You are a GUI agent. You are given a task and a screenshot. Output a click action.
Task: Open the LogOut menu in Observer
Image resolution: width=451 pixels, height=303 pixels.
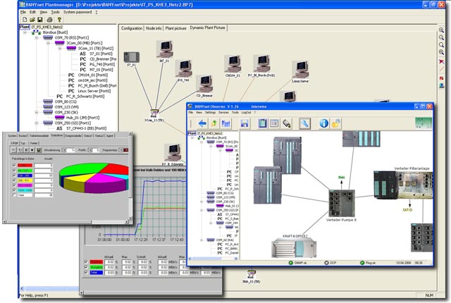click(246, 112)
